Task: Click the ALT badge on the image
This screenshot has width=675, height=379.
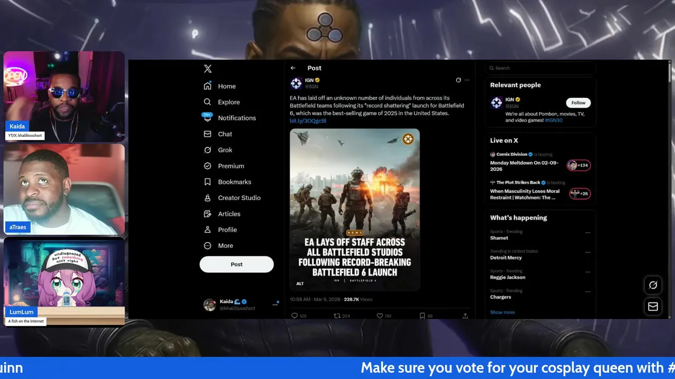Action: point(300,284)
